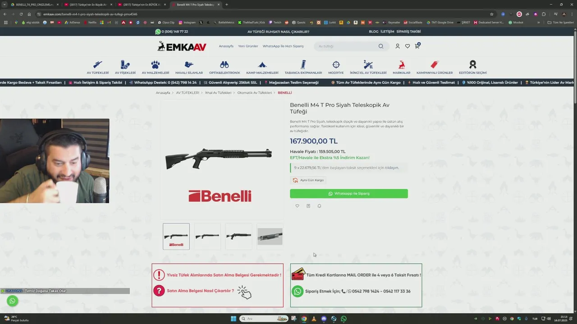Image resolution: width=577 pixels, height=324 pixels.
Task: Open SİPARİŞ TAKİBİ link in top bar
Action: 408,31
